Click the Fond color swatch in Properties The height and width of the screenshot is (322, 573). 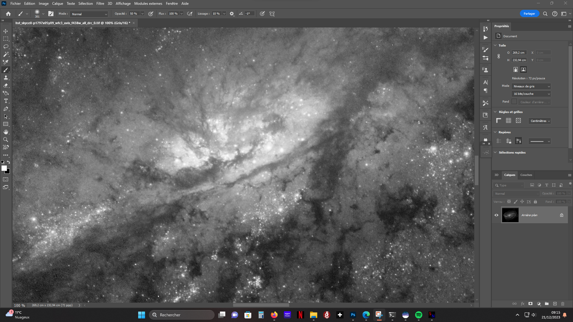514,101
